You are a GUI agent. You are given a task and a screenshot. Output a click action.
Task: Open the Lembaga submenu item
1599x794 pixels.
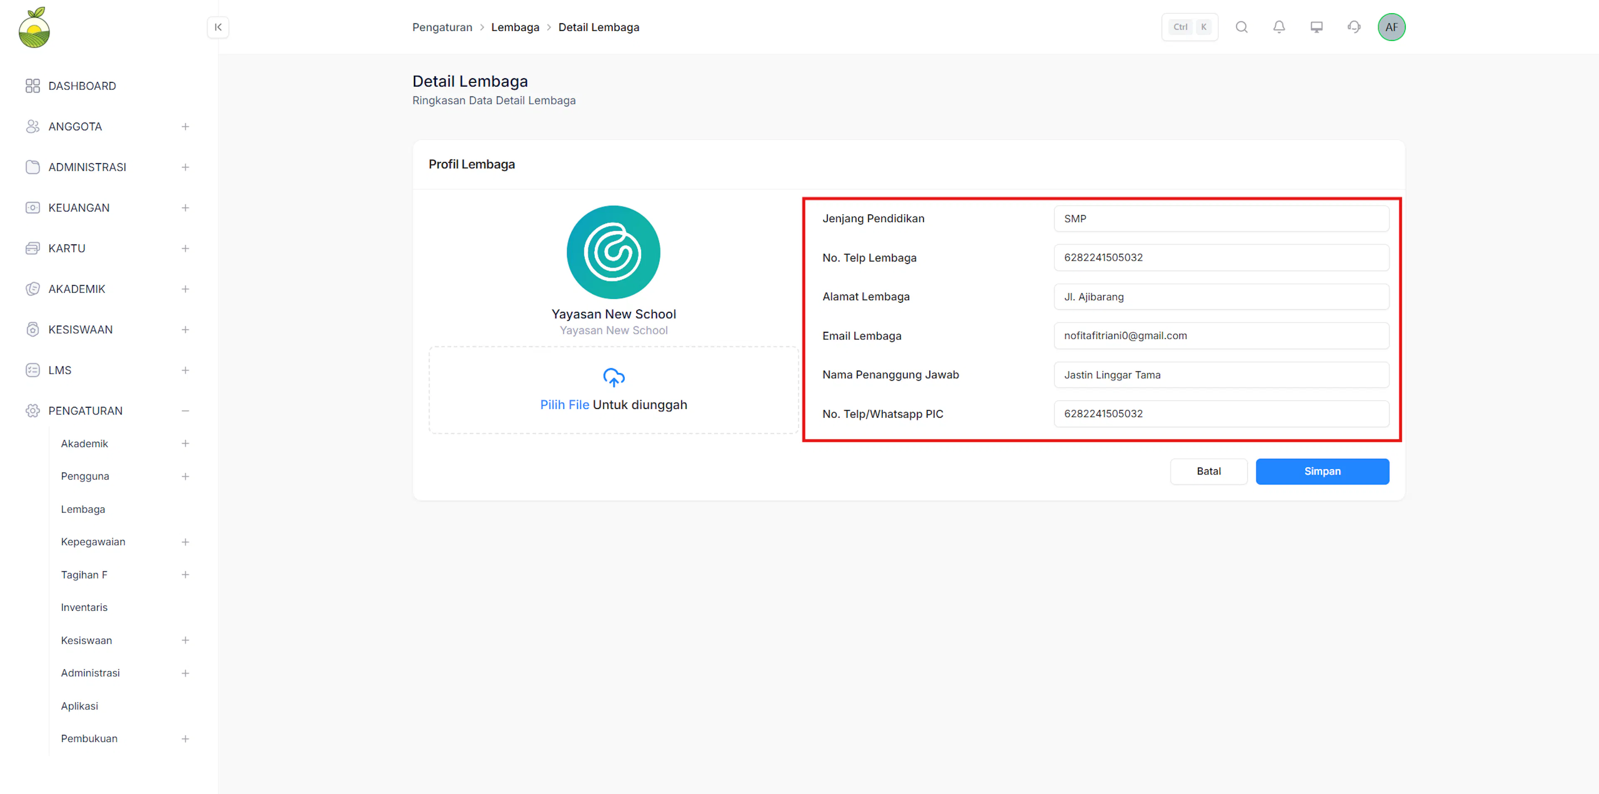(x=83, y=509)
